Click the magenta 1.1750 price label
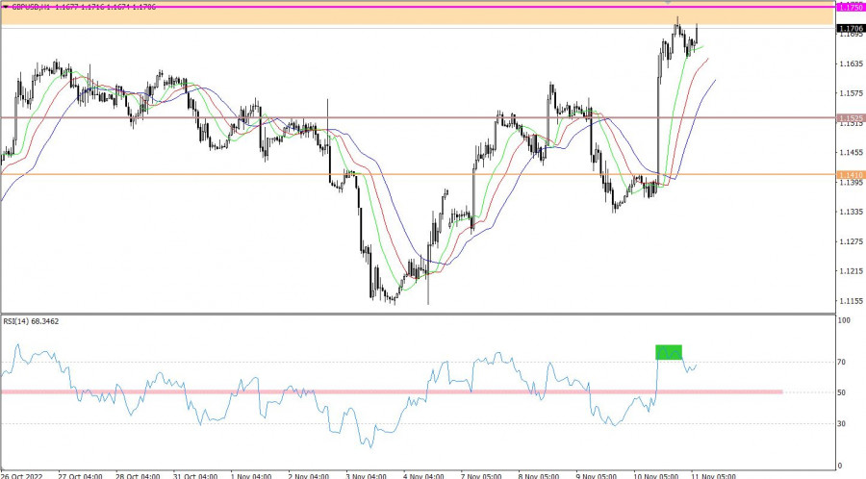The height and width of the screenshot is (479, 866). pos(850,7)
